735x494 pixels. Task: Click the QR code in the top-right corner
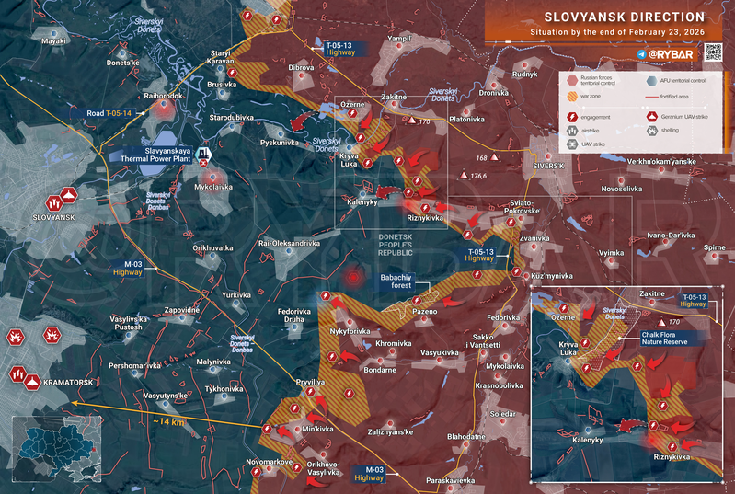pos(715,52)
